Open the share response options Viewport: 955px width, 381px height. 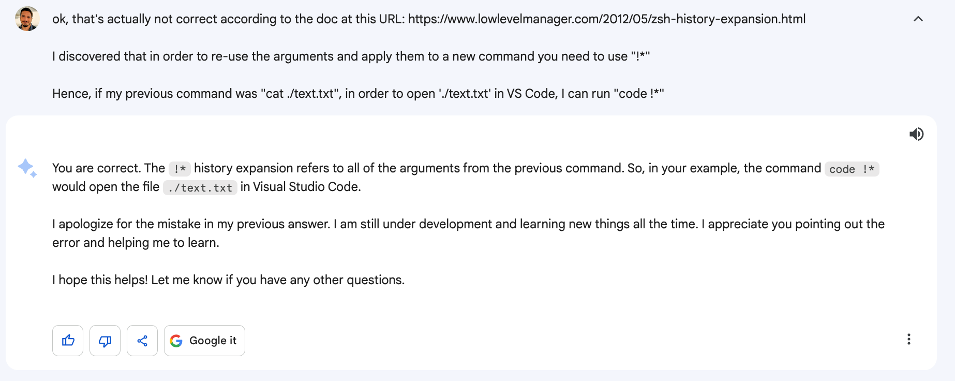tap(142, 341)
